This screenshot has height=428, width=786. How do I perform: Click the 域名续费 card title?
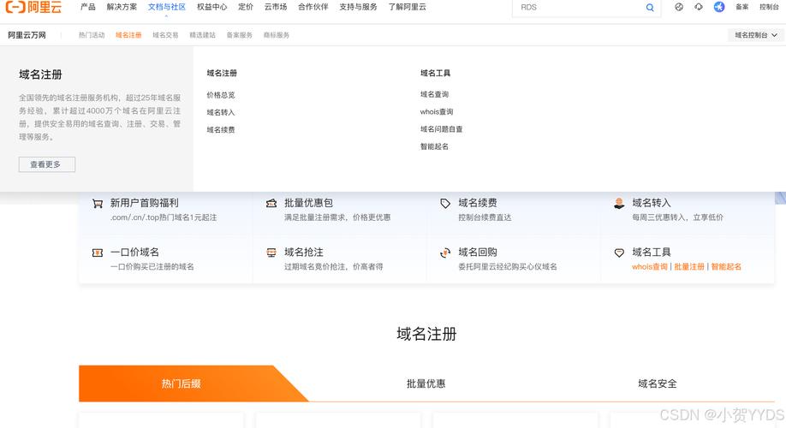478,203
